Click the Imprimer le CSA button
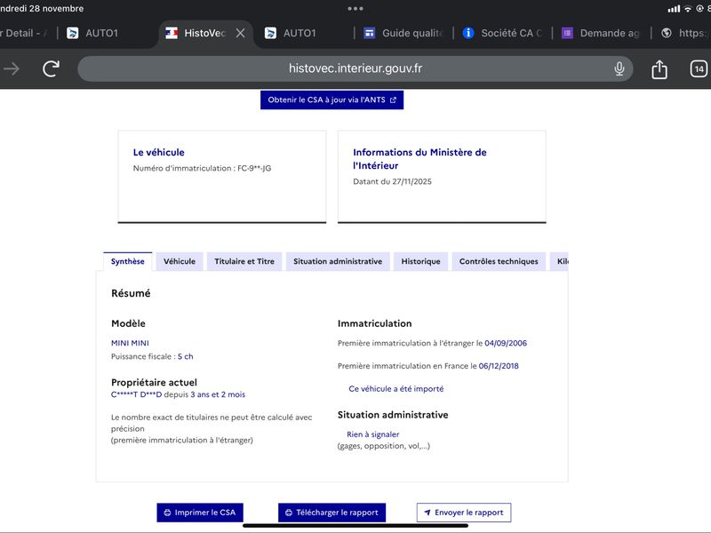The image size is (711, 533). click(200, 513)
